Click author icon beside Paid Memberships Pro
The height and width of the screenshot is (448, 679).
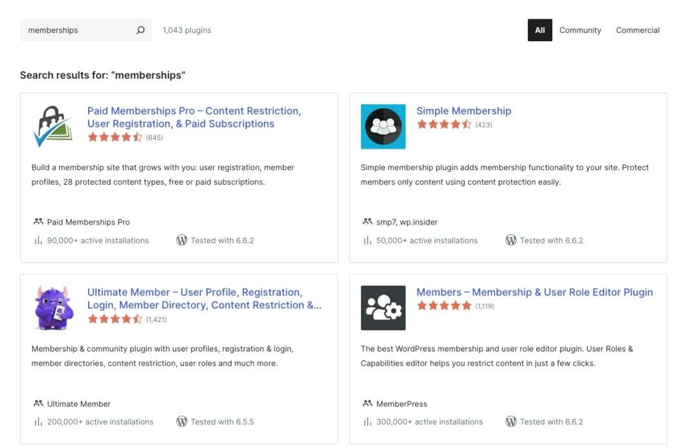coord(38,221)
